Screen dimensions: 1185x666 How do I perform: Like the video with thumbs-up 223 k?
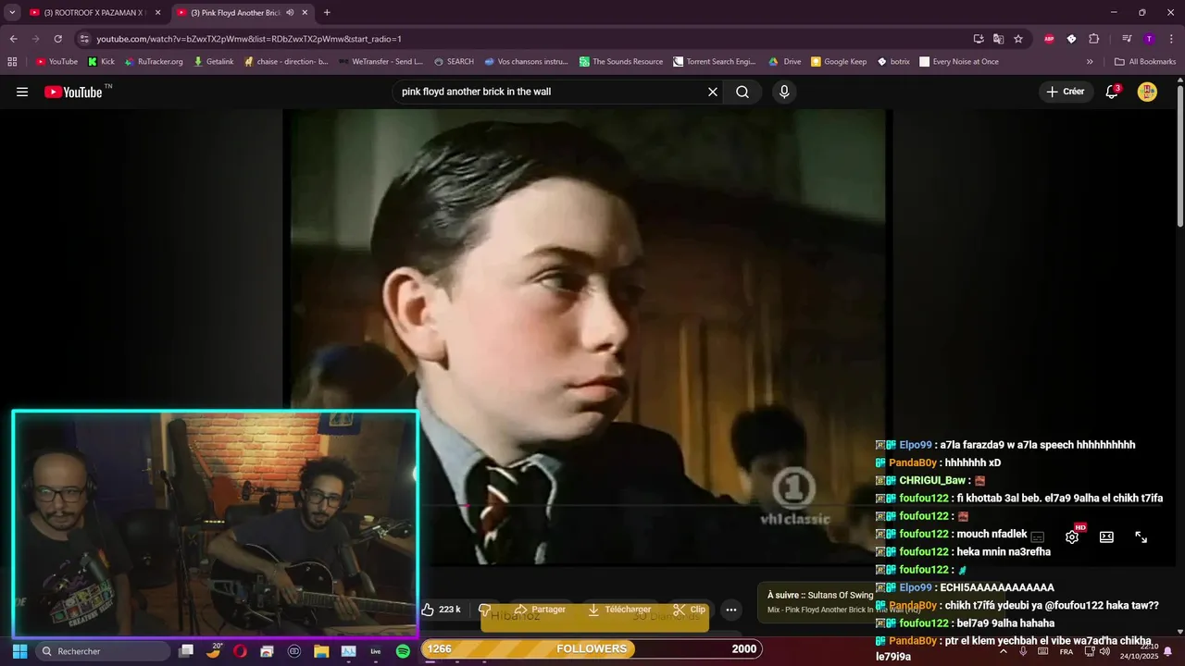[x=442, y=610]
